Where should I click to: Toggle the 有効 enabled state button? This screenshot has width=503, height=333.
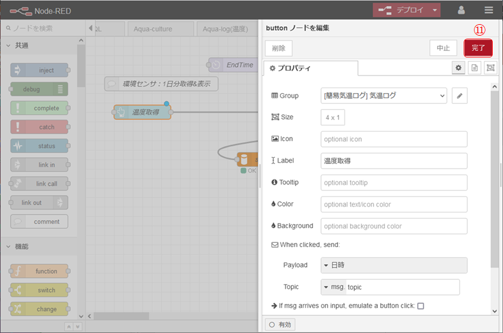click(x=280, y=325)
